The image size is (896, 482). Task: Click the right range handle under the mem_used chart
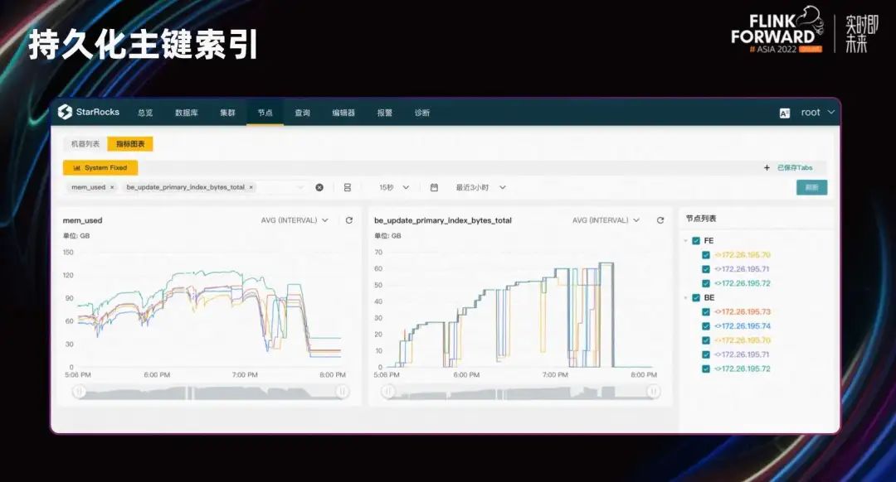[342, 391]
